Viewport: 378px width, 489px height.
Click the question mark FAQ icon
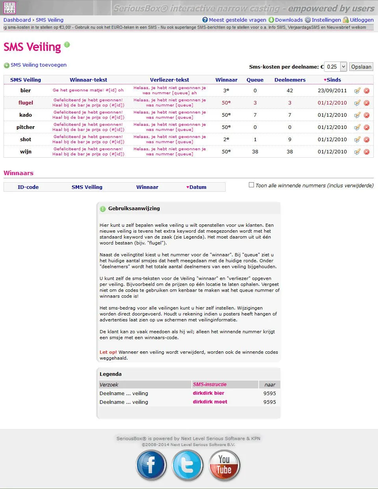(205, 20)
